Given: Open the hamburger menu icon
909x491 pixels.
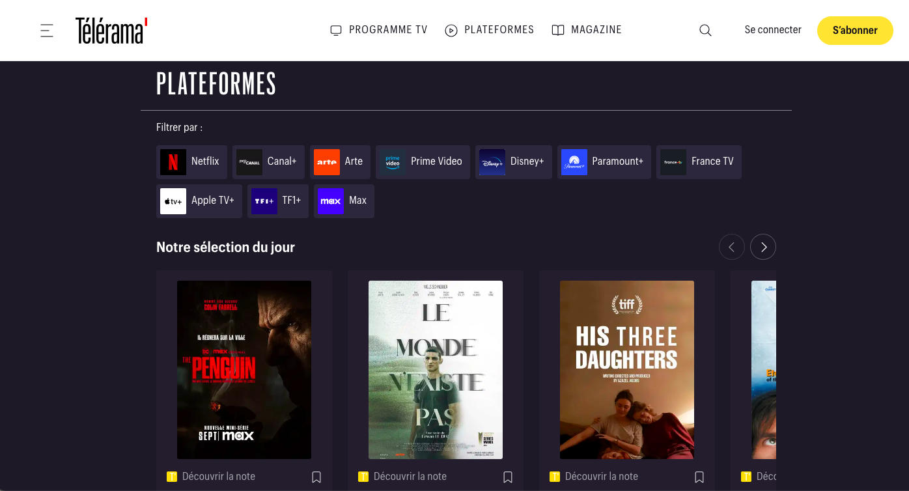Looking at the screenshot, I should pos(47,31).
